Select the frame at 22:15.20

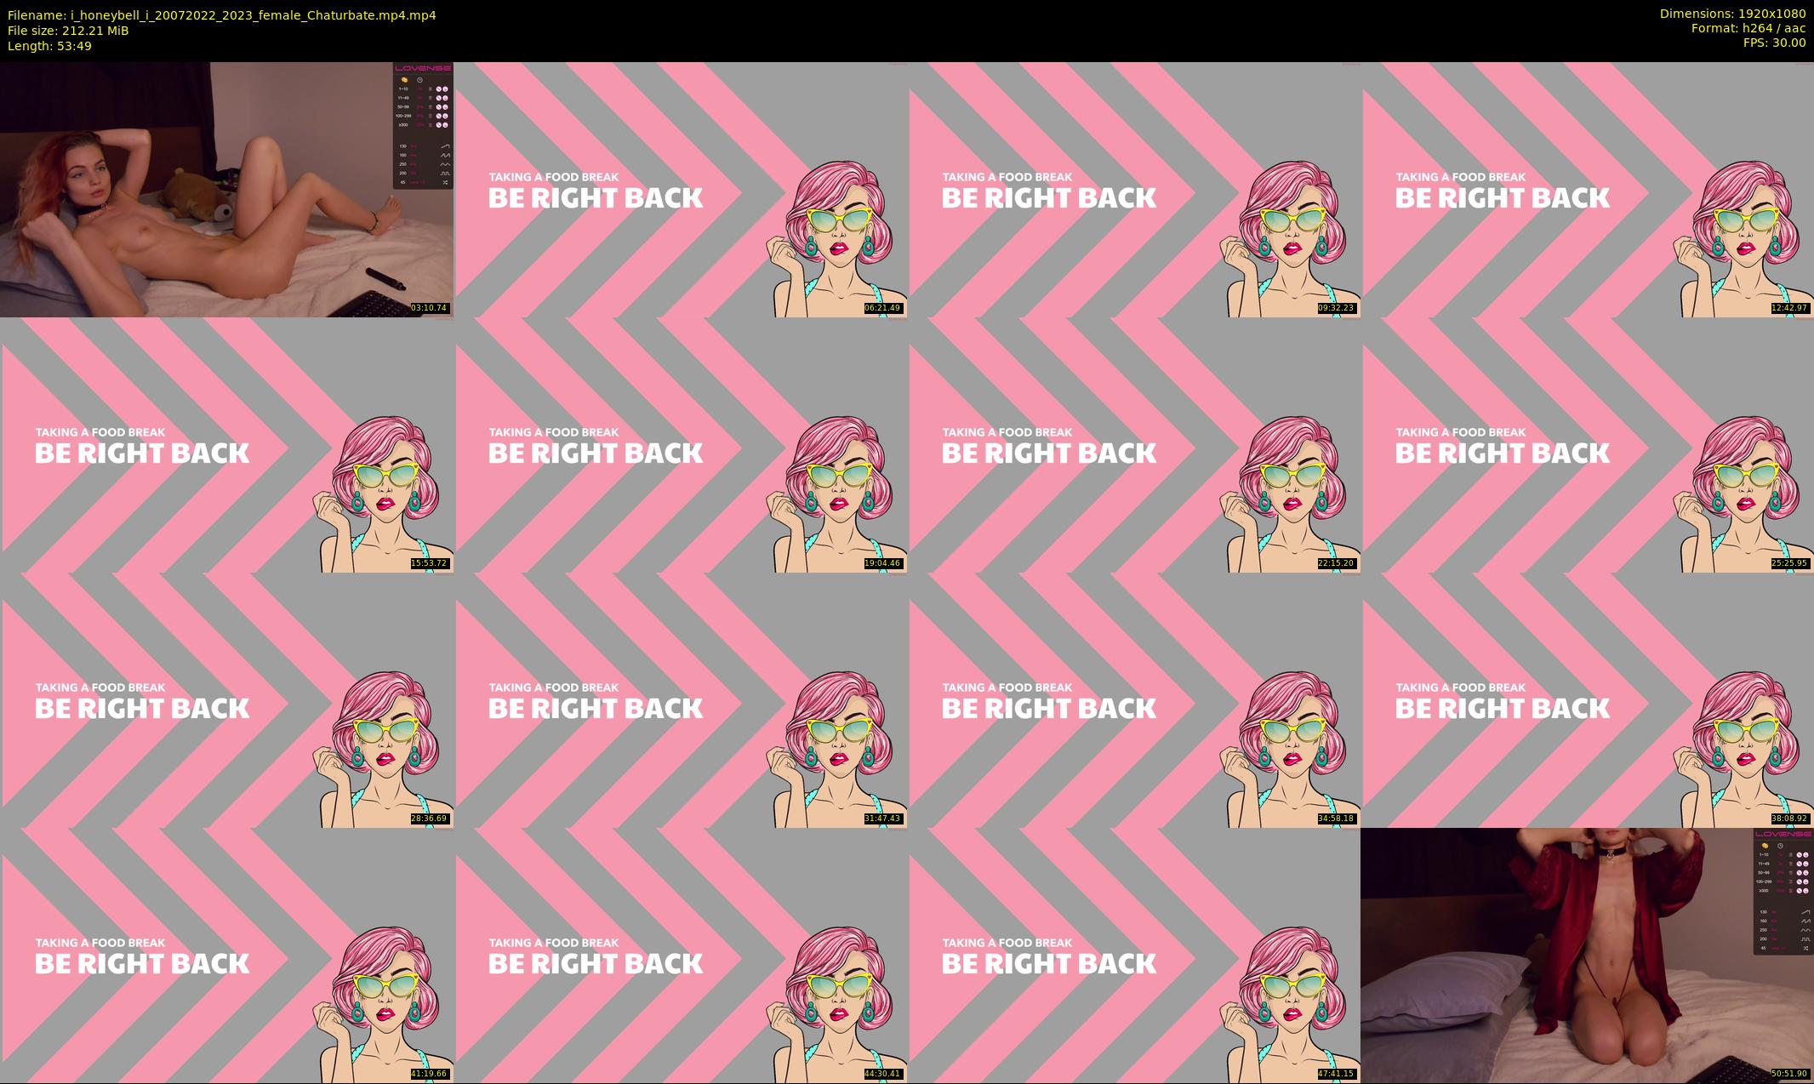1134,444
